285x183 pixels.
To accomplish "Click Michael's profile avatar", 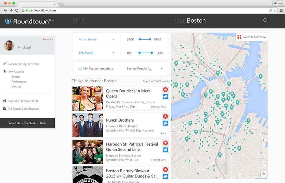I will click(9, 46).
